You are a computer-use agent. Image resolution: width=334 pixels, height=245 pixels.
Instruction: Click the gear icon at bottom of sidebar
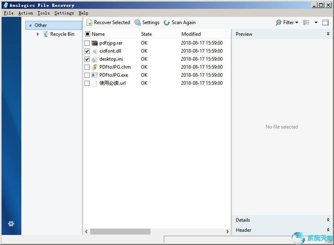tap(11, 224)
